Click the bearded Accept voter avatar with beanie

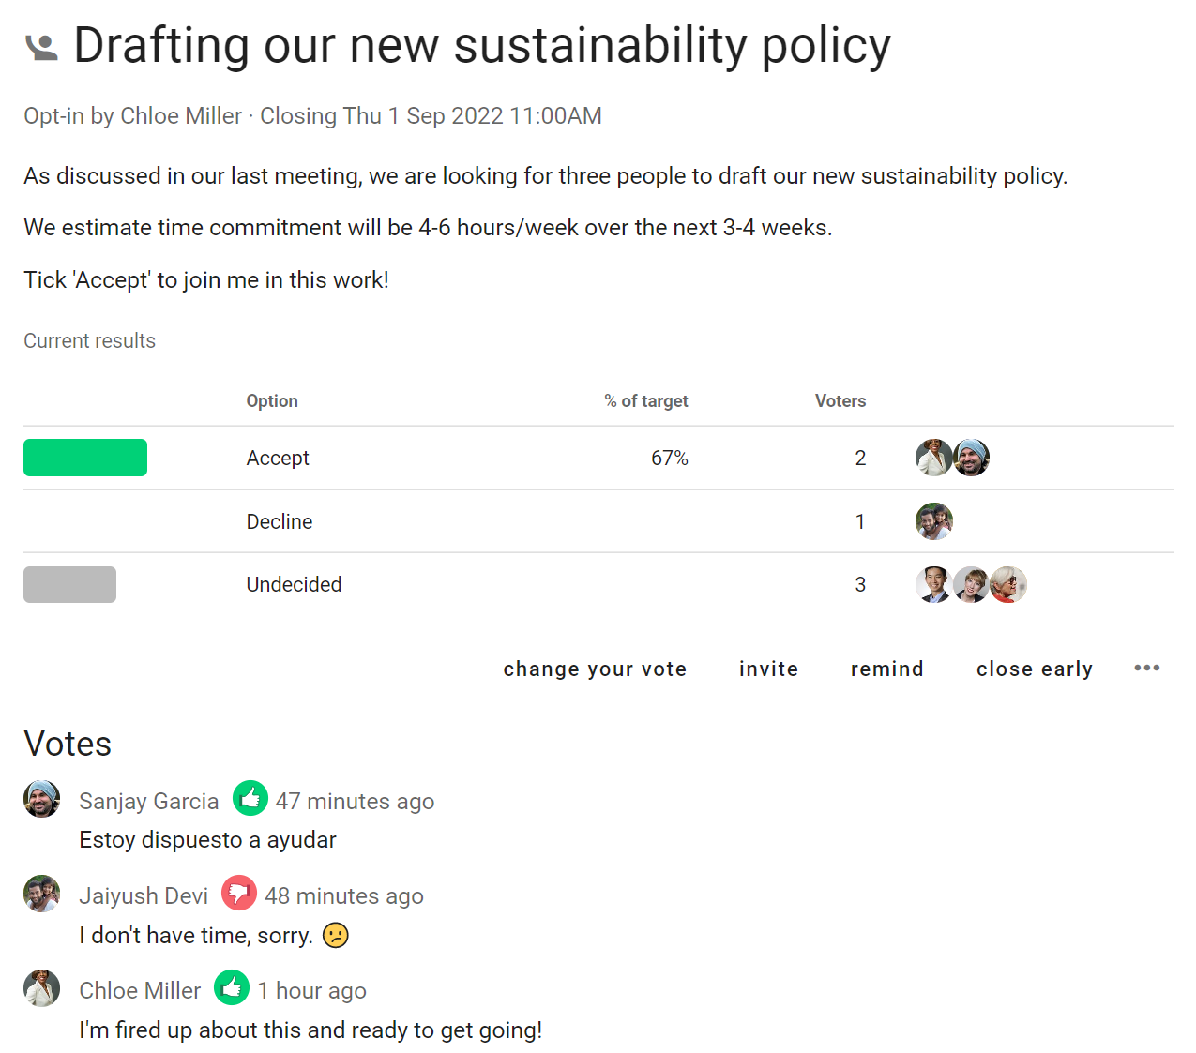coord(971,458)
